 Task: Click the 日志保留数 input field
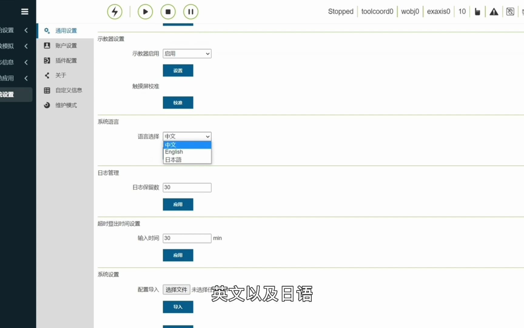click(x=187, y=187)
